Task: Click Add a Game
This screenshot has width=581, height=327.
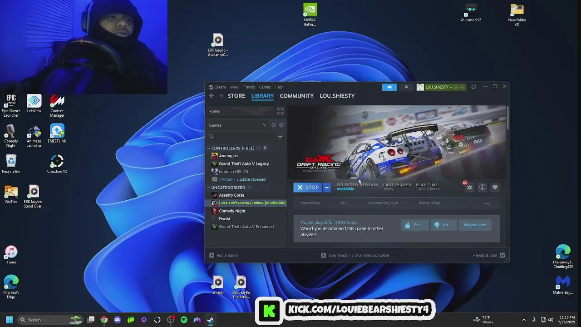Action: (223, 255)
